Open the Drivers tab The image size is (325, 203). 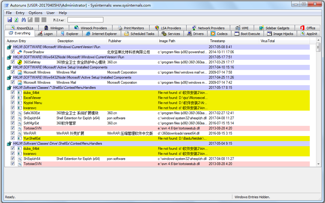(195, 33)
